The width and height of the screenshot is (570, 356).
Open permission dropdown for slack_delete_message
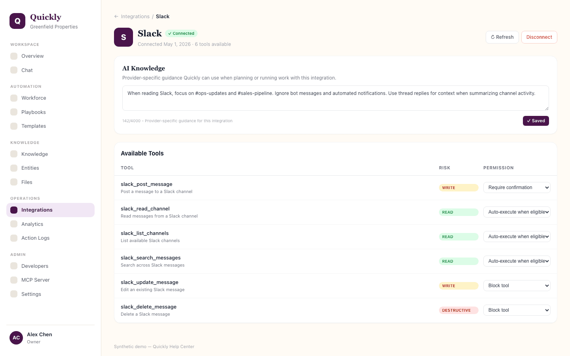(517, 310)
